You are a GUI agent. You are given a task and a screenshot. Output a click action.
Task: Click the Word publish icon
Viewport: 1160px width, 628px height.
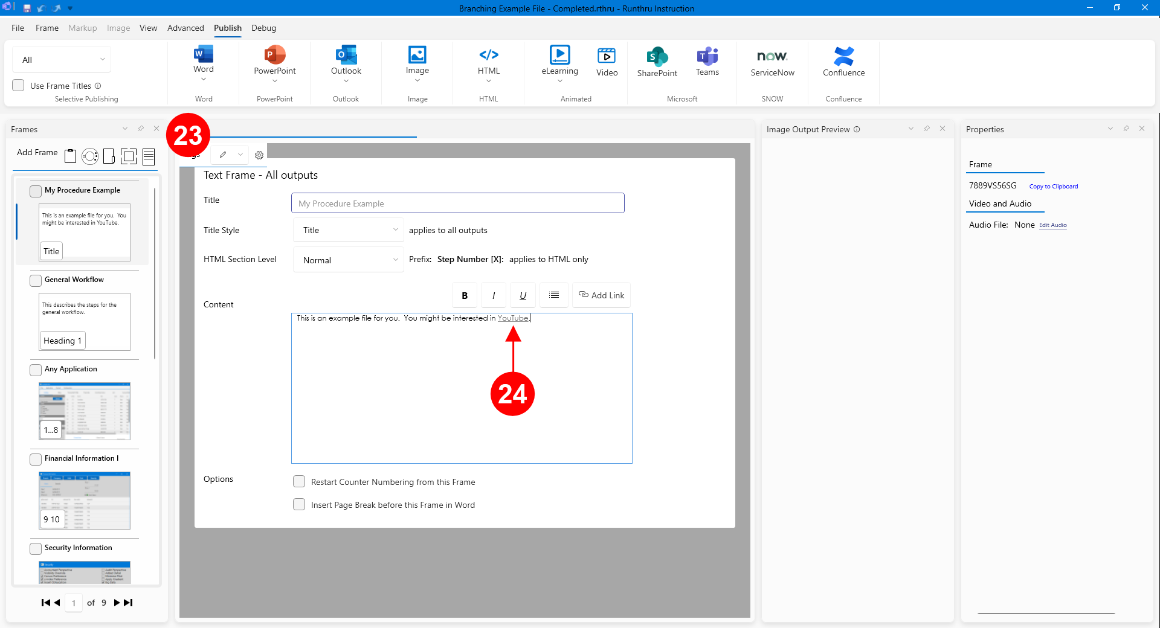(204, 55)
